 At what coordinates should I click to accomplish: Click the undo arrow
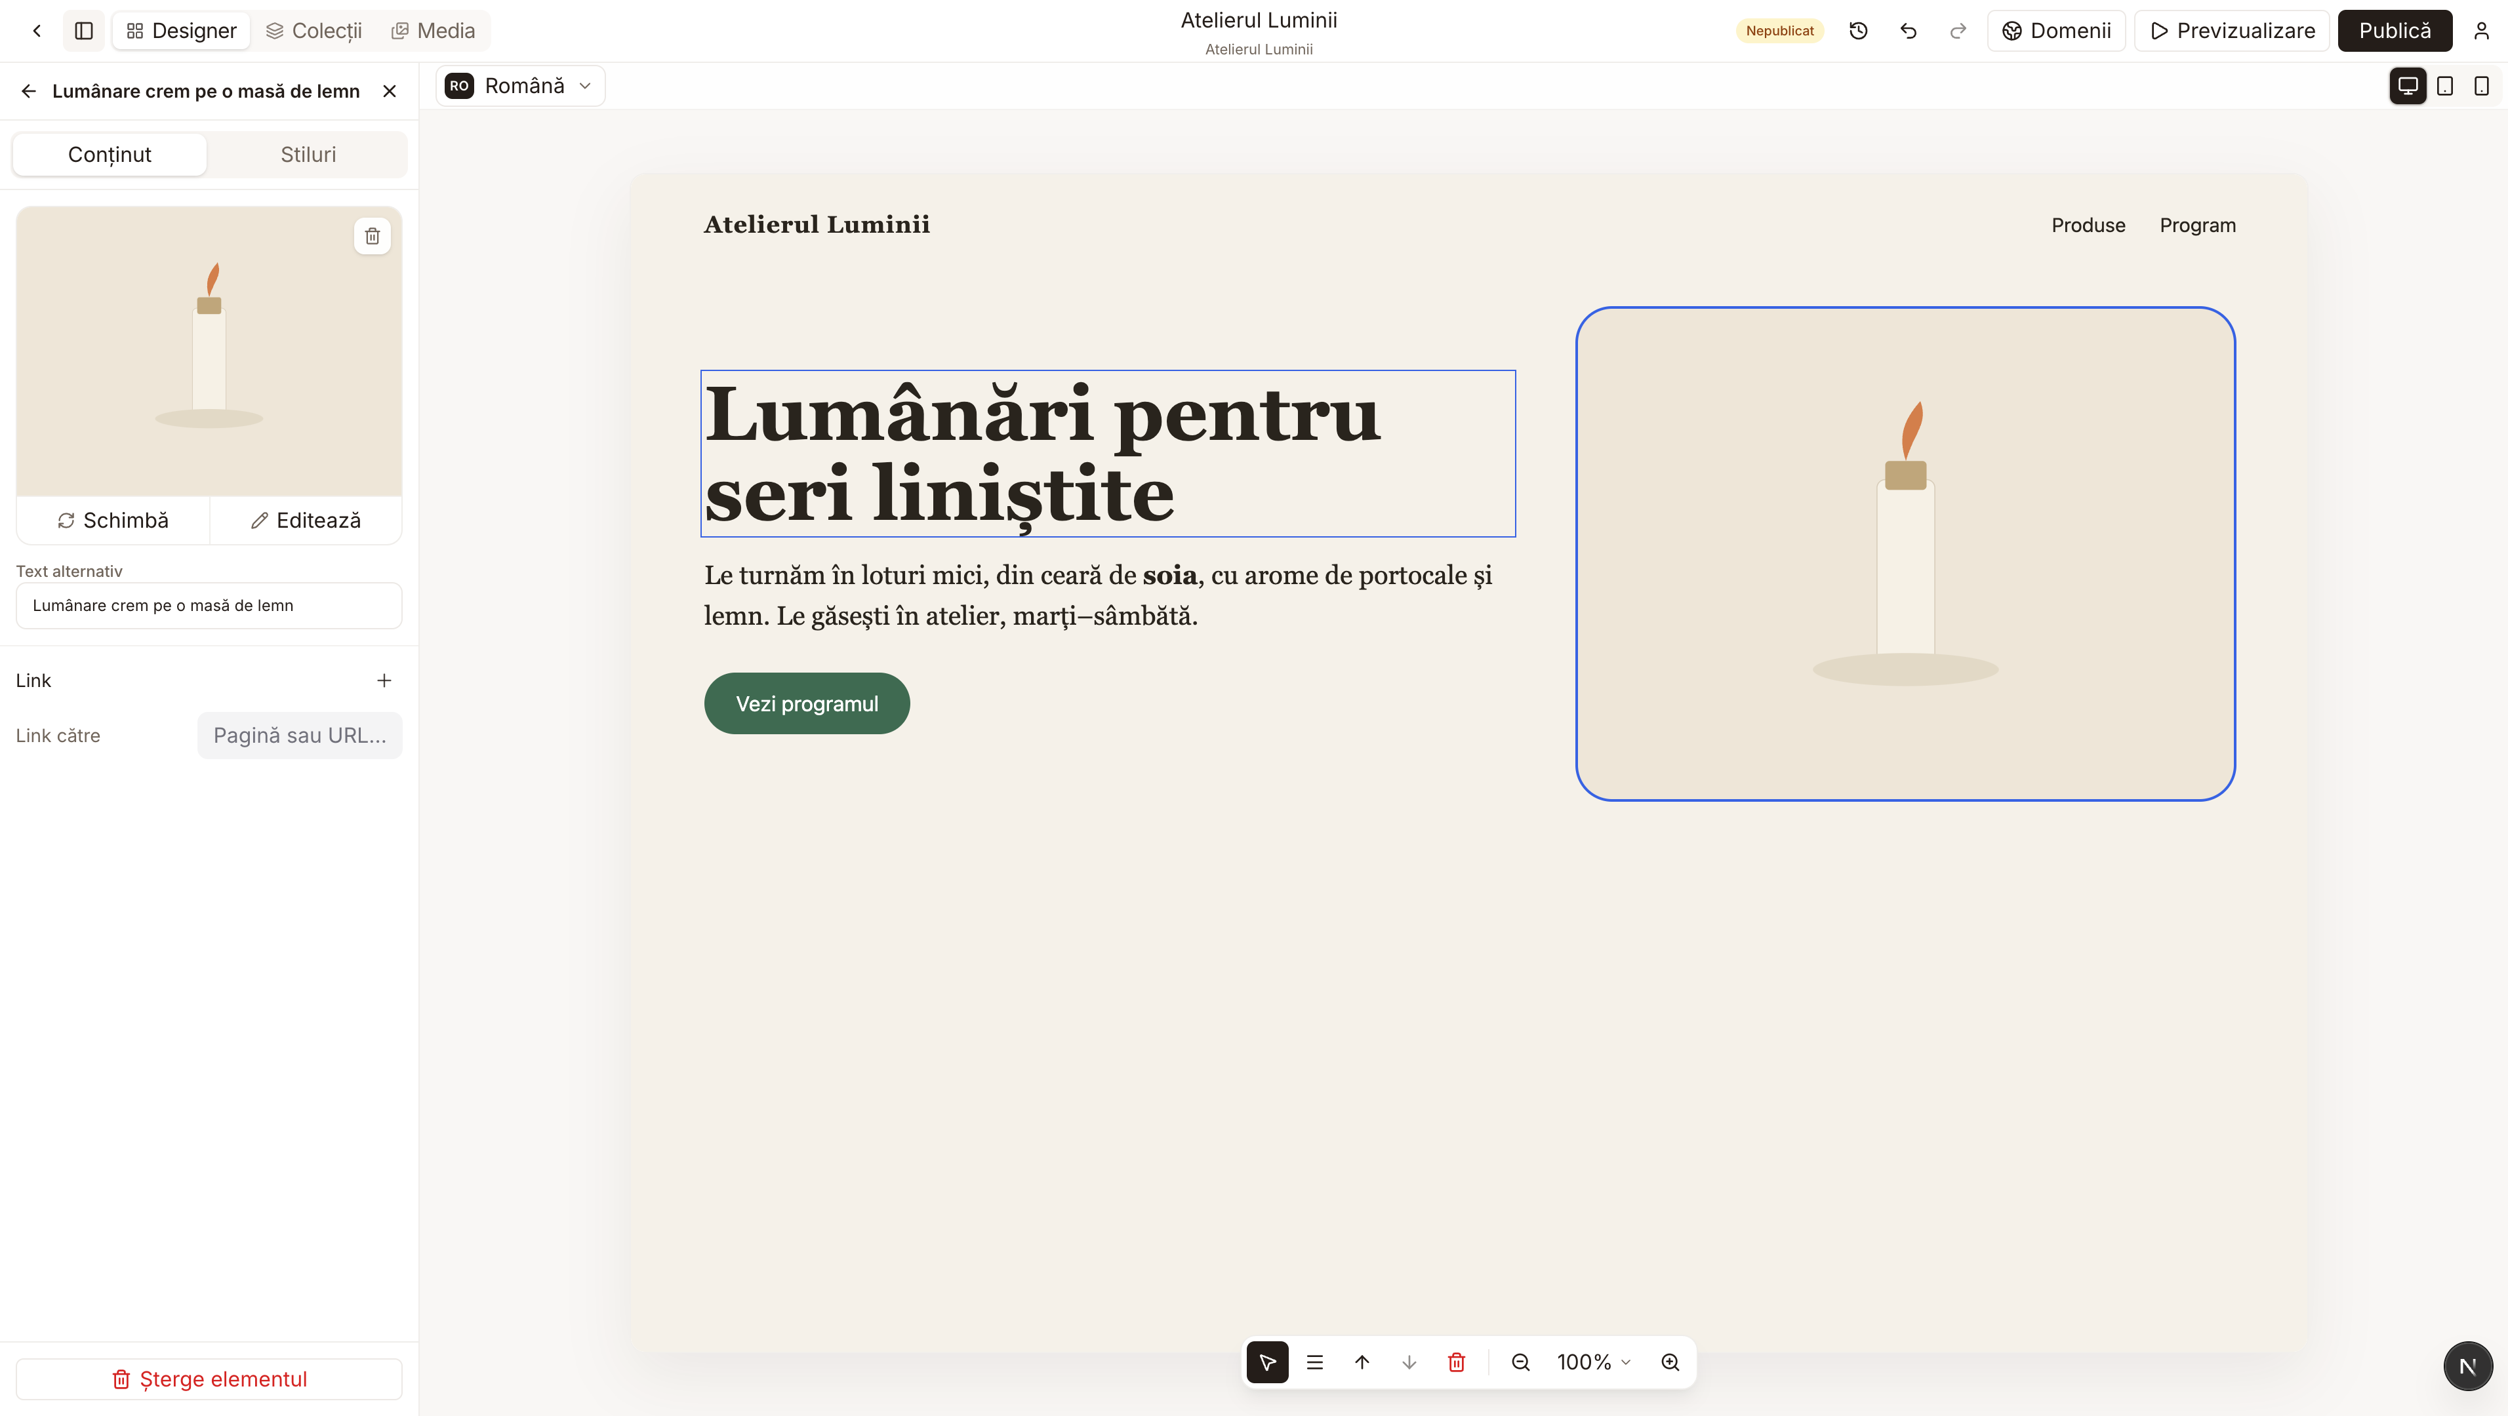pyautogui.click(x=1909, y=31)
